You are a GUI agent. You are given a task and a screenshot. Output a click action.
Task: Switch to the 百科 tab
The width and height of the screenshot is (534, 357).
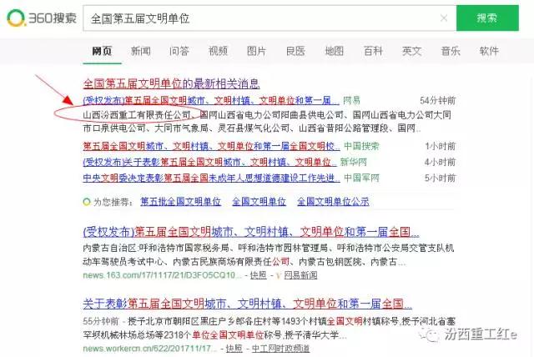373,51
